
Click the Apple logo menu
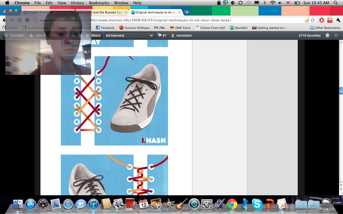(x=7, y=3)
